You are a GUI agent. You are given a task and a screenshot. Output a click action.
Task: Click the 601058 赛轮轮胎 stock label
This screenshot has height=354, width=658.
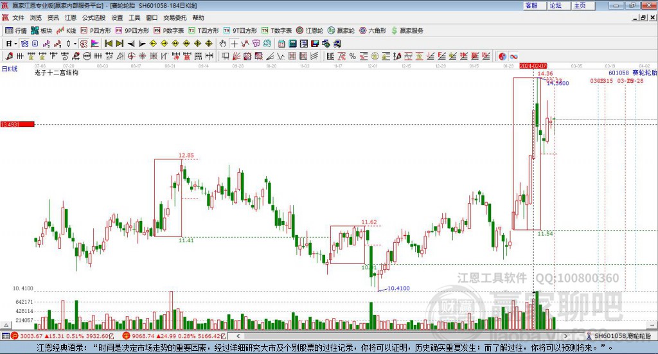633,73
